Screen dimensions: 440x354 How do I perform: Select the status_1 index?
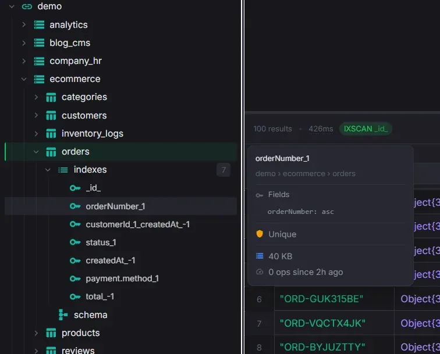[101, 242]
